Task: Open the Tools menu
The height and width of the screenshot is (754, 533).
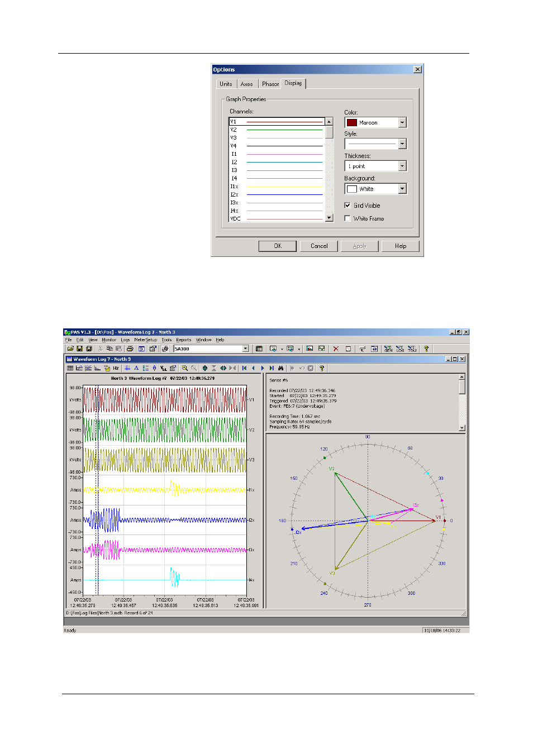Action: [x=166, y=340]
